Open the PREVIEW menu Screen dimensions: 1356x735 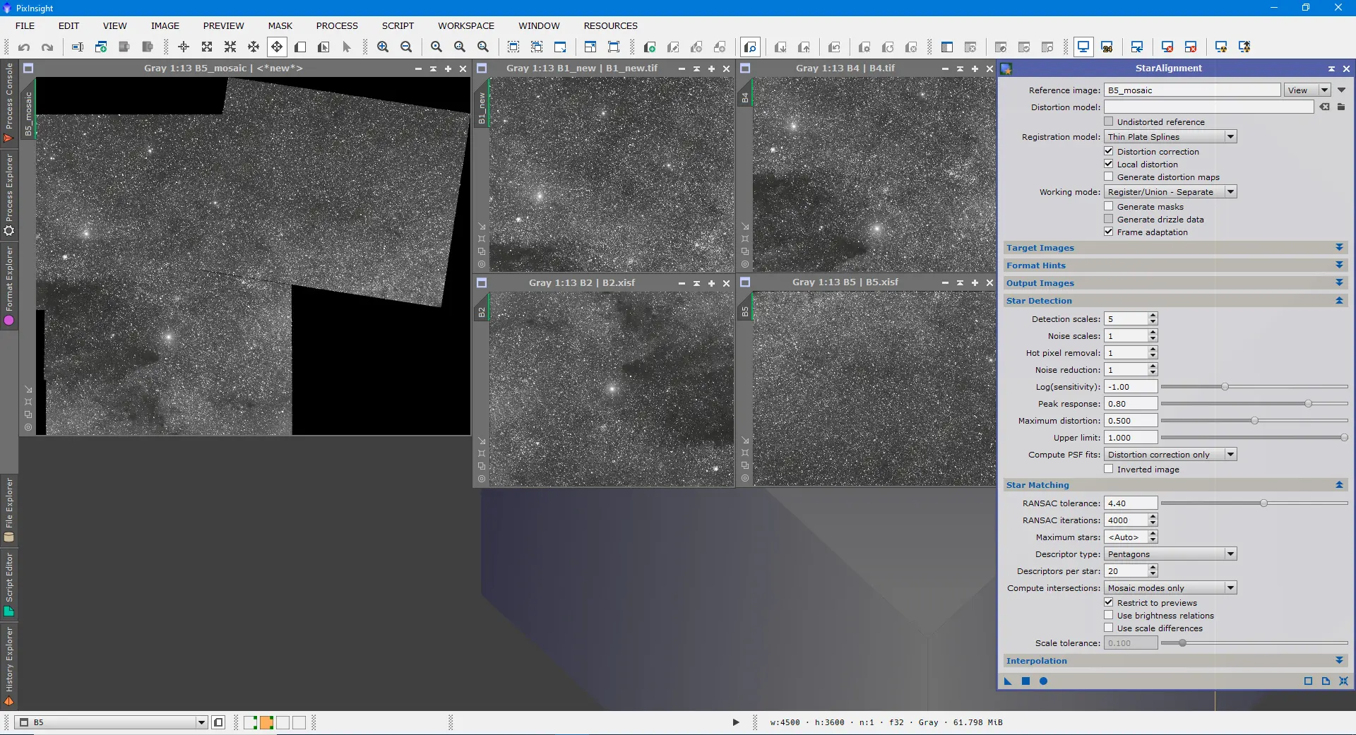click(x=223, y=25)
